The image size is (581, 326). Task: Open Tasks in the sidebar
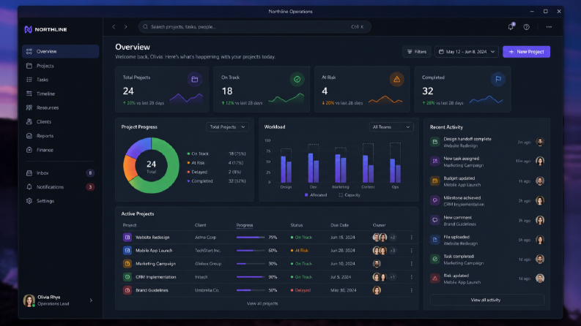click(x=60, y=80)
